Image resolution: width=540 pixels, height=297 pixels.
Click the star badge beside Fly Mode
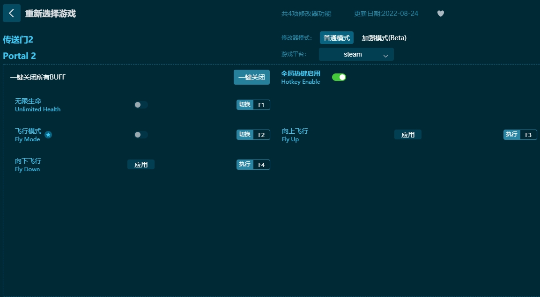pos(48,135)
